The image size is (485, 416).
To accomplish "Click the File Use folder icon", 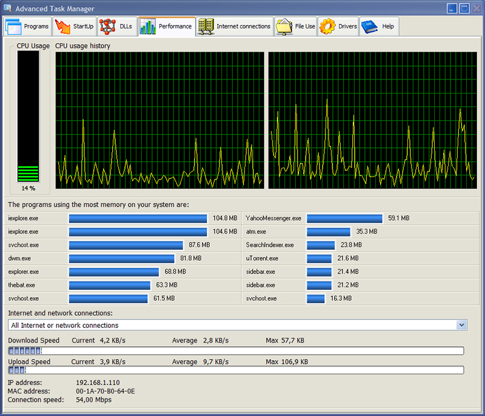I will (x=284, y=27).
